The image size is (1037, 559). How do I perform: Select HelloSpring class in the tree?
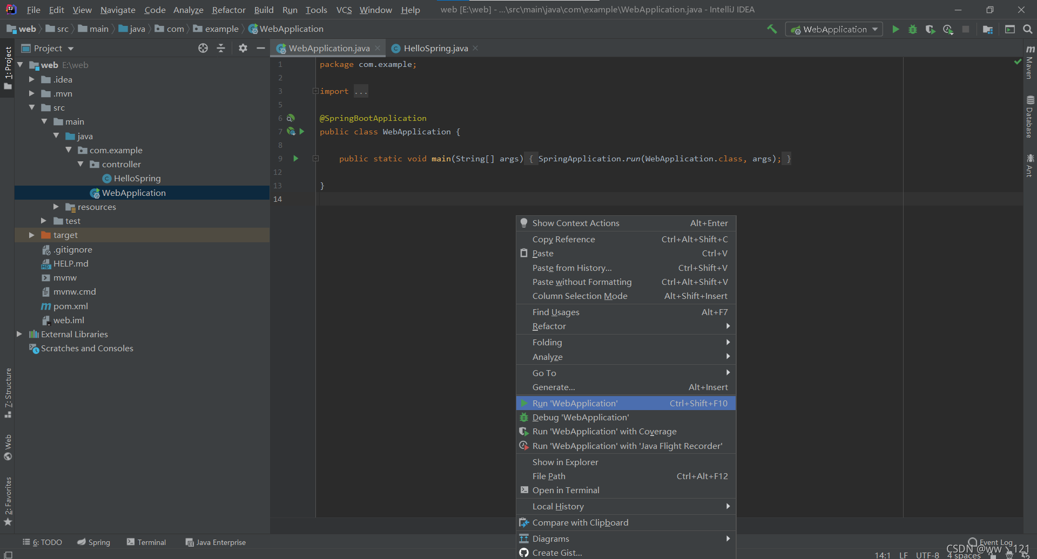click(x=137, y=178)
